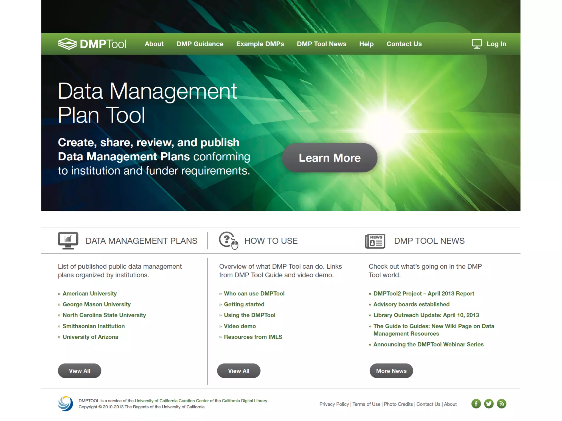
Task: Open the Video demo link
Action: [x=240, y=326]
